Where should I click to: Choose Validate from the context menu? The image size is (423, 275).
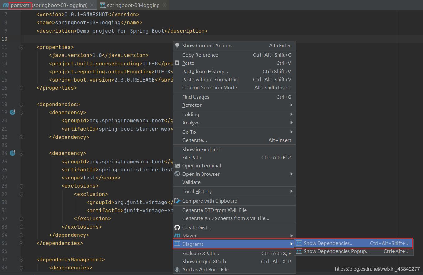pos(234,182)
